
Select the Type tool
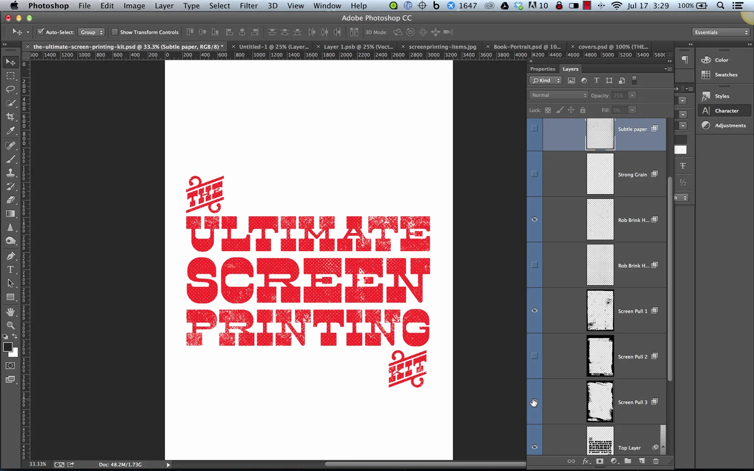coord(10,270)
